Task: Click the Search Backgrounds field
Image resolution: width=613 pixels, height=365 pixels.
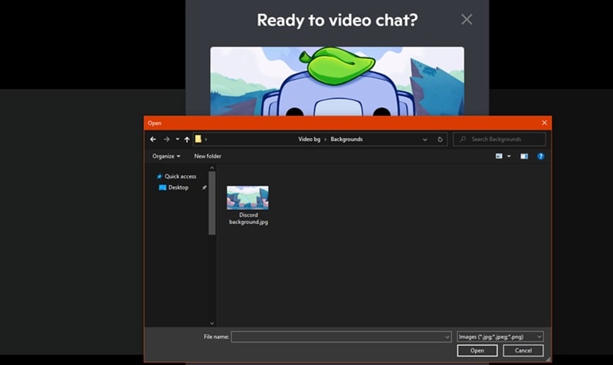Action: click(x=500, y=140)
